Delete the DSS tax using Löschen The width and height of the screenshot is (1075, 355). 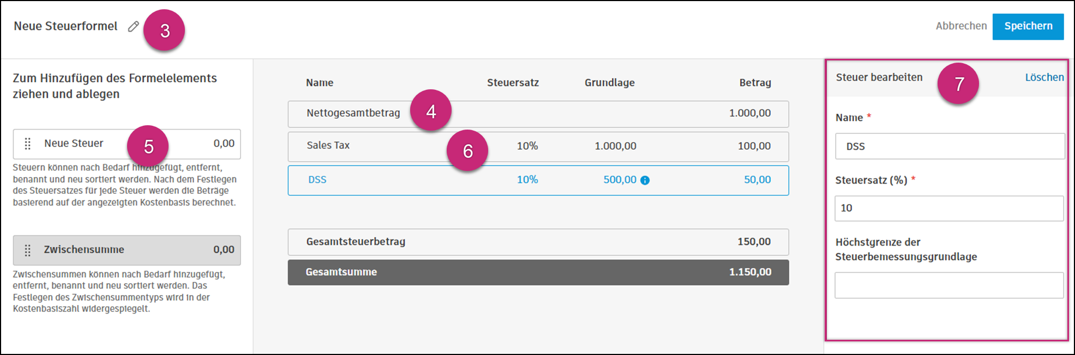click(1045, 77)
